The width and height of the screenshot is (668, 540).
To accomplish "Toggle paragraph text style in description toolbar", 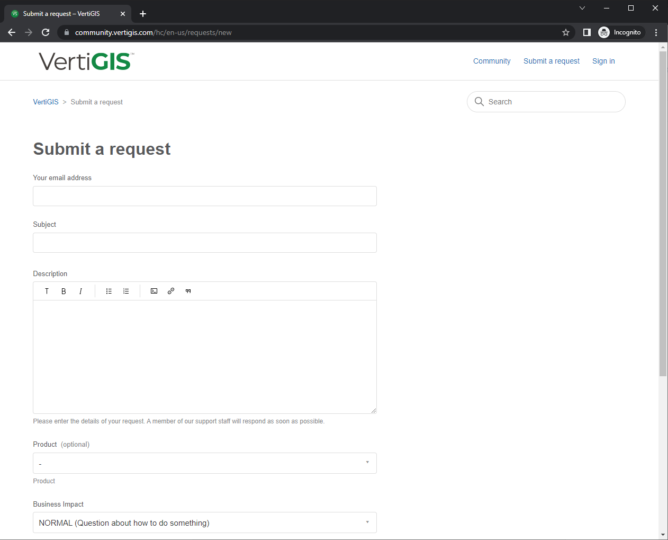I will pos(47,291).
